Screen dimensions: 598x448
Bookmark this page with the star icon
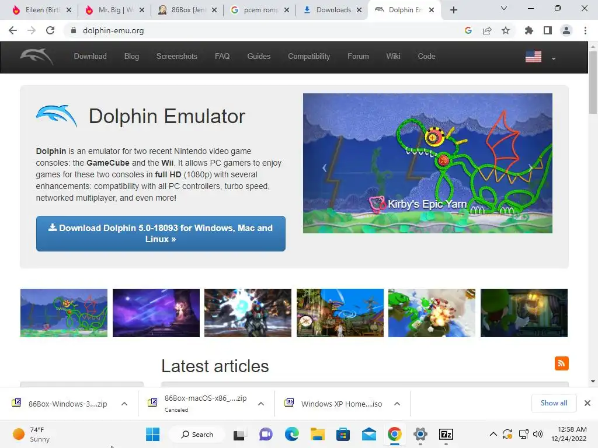506,30
